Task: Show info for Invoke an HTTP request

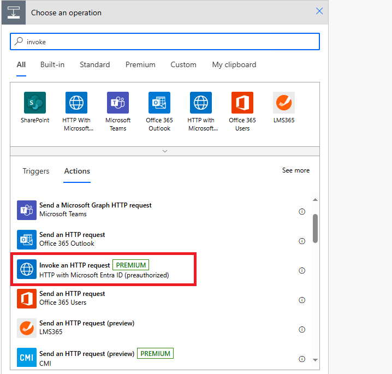Action: click(x=302, y=270)
